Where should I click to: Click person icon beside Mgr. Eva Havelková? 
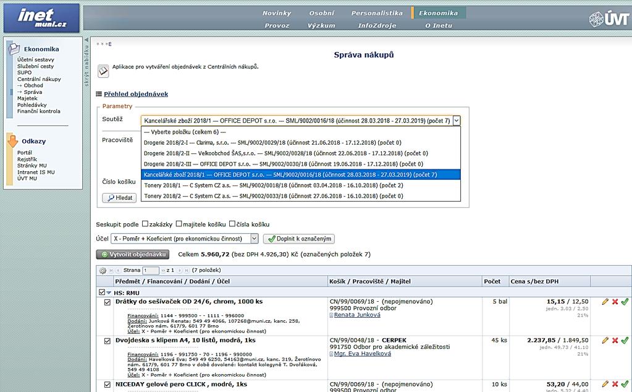coord(331,354)
